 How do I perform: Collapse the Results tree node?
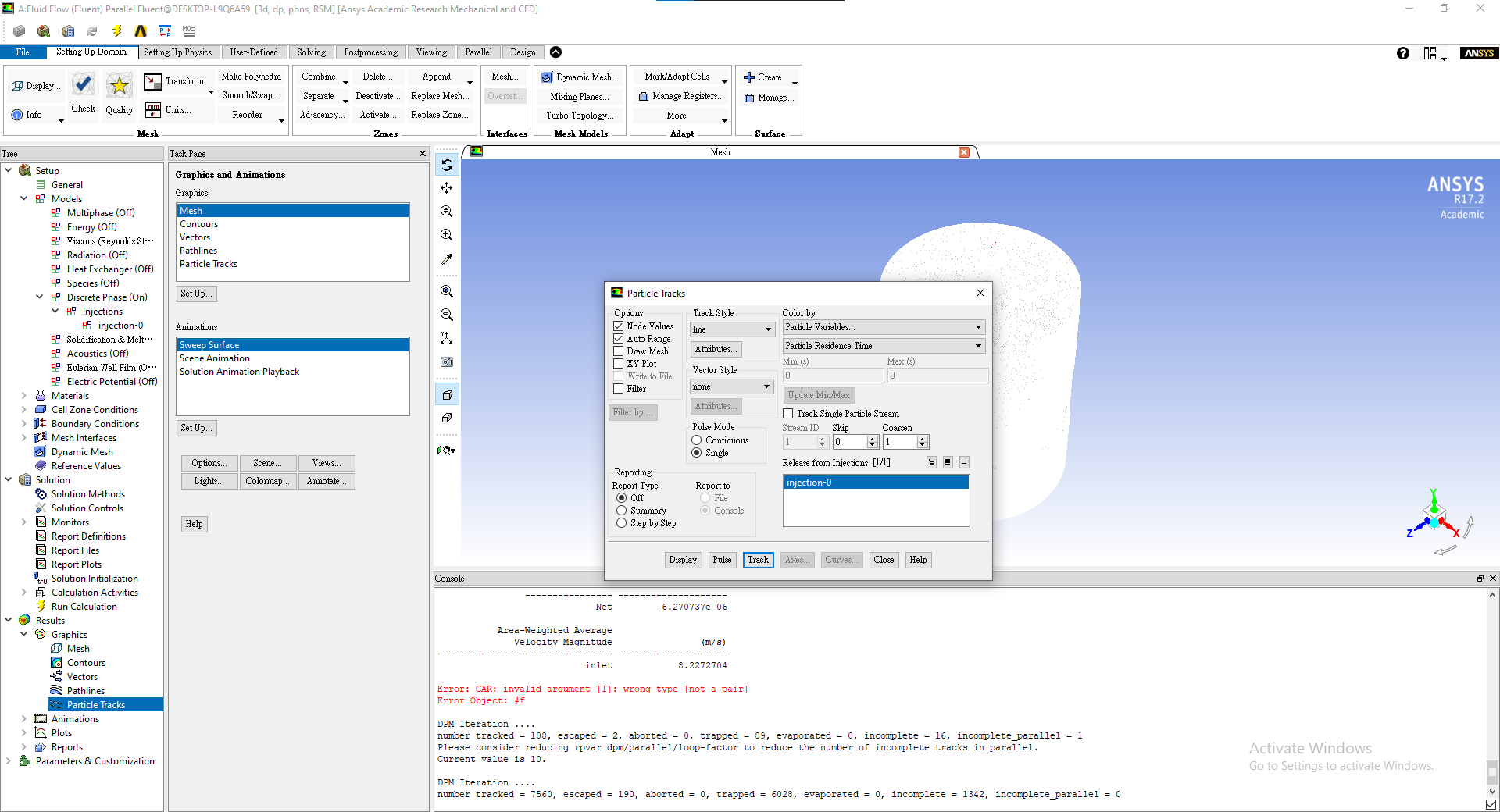tap(9, 621)
